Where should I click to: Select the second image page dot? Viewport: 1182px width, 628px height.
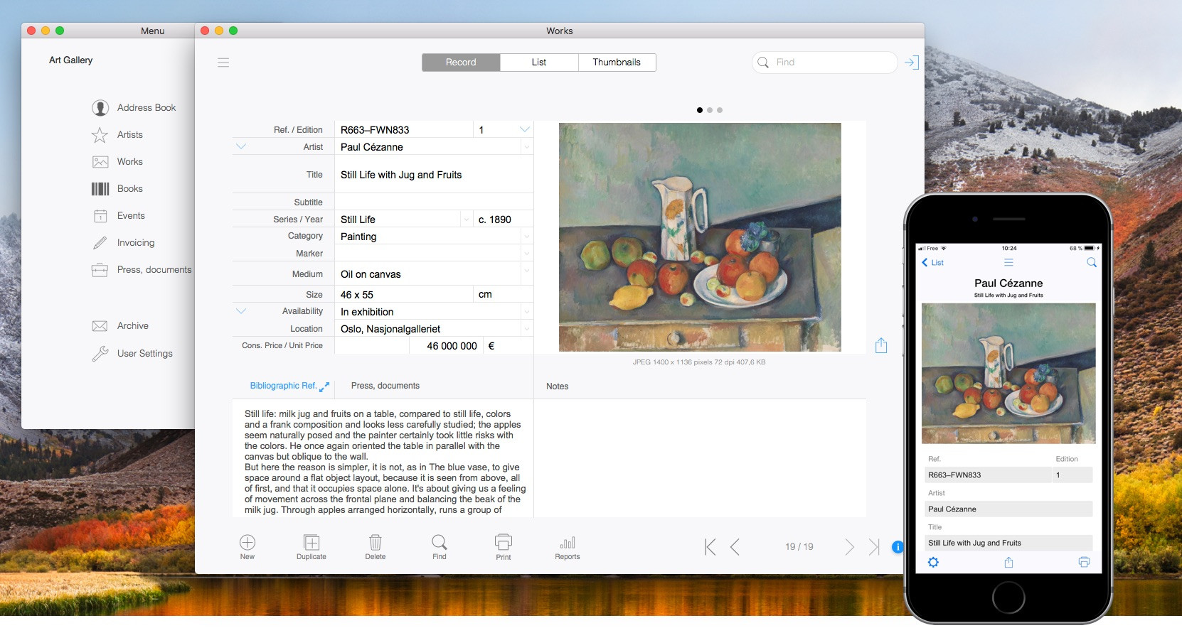(710, 110)
